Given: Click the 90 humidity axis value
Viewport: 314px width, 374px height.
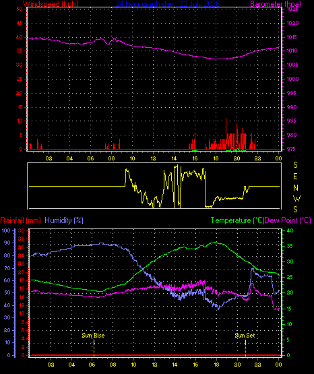Looking at the screenshot, I should pos(7,243).
